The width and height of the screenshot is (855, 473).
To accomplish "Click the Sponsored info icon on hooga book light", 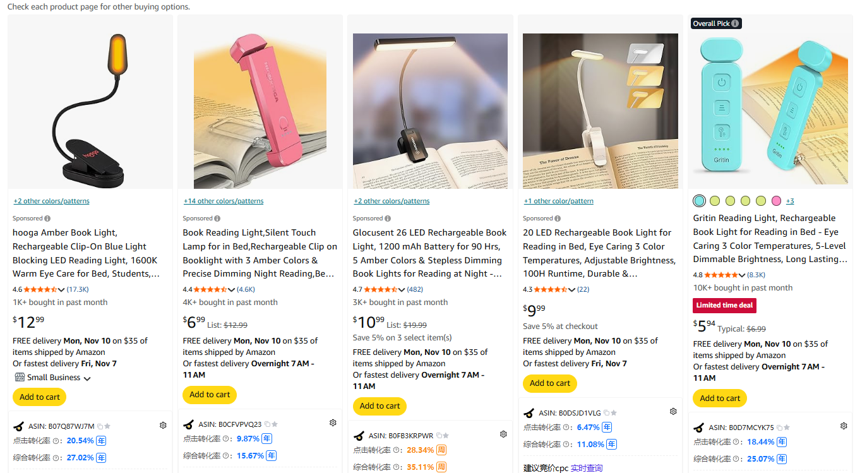I will tap(48, 217).
